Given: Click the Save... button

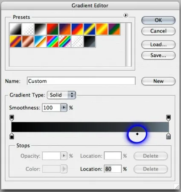Looking at the screenshot, I should tap(158, 55).
